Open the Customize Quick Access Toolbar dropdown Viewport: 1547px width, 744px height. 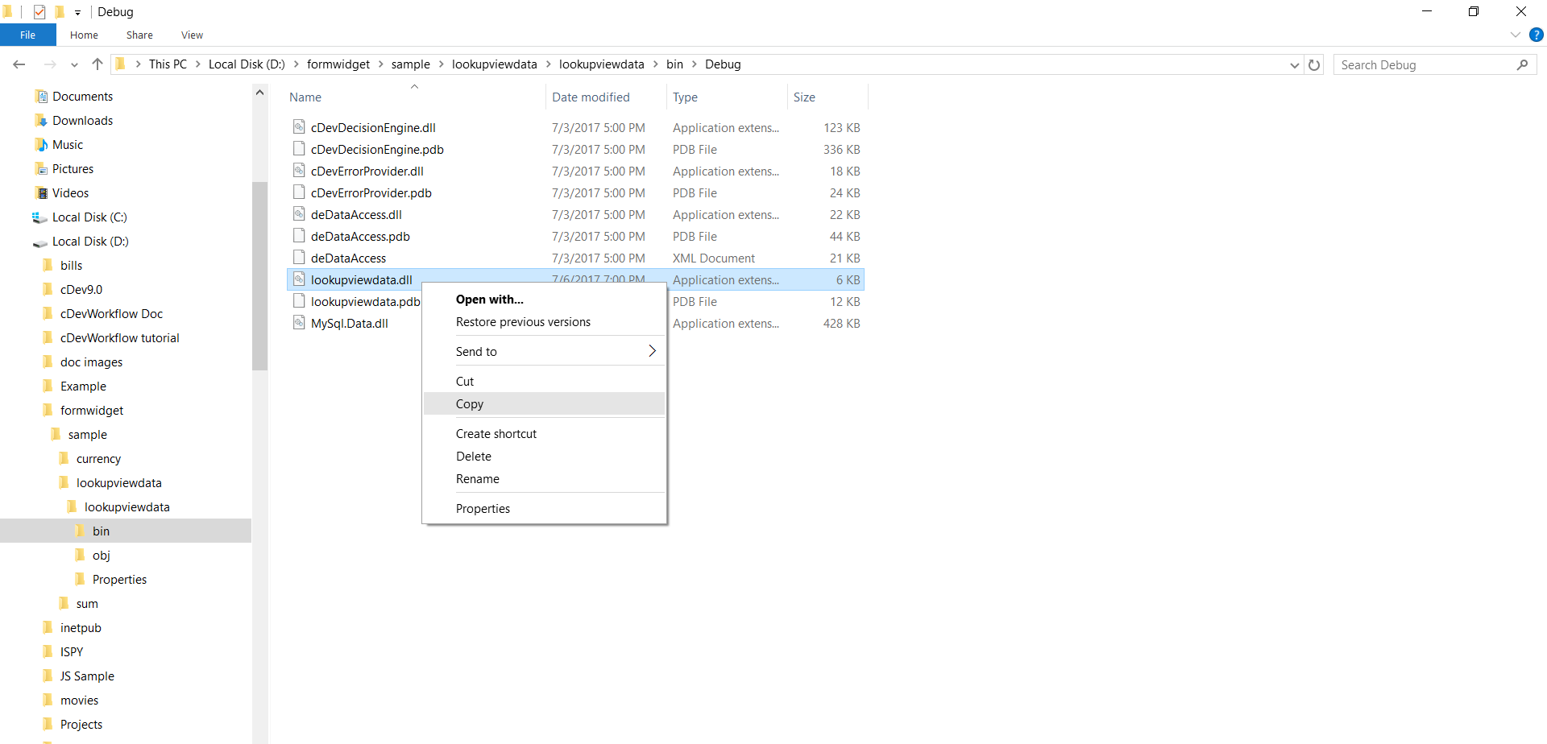pos(77,11)
